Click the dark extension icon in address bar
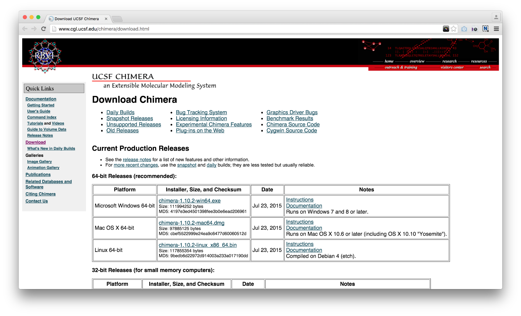Viewport: 521px width, 316px height. (446, 29)
